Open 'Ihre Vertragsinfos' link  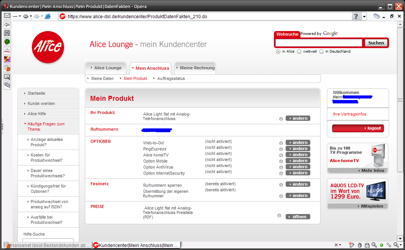[x=349, y=114]
